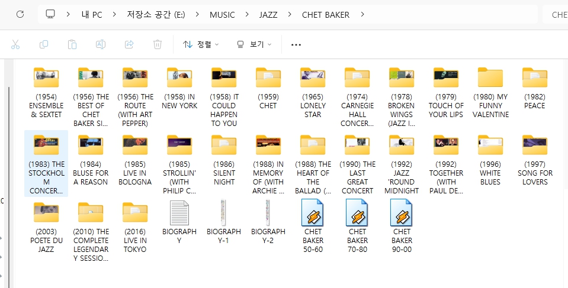Go to 저장소 공간 (E:) in breadcrumb
This screenshot has width=568, height=288.
click(156, 14)
